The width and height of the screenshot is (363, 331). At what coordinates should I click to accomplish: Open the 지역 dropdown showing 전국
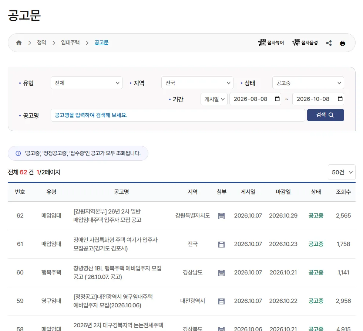(197, 83)
